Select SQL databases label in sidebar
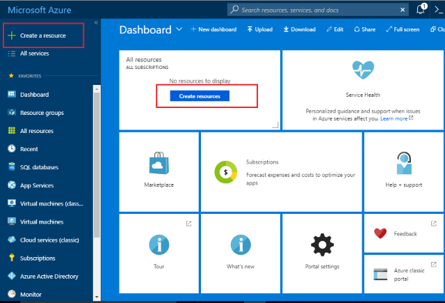This screenshot has height=303, width=445. (39, 167)
